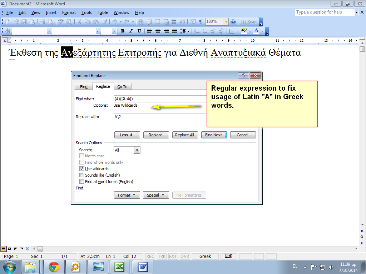This screenshot has height=274, width=366.
Task: Click the Insert Hyperlink icon
Action: pyautogui.click(x=141, y=22)
